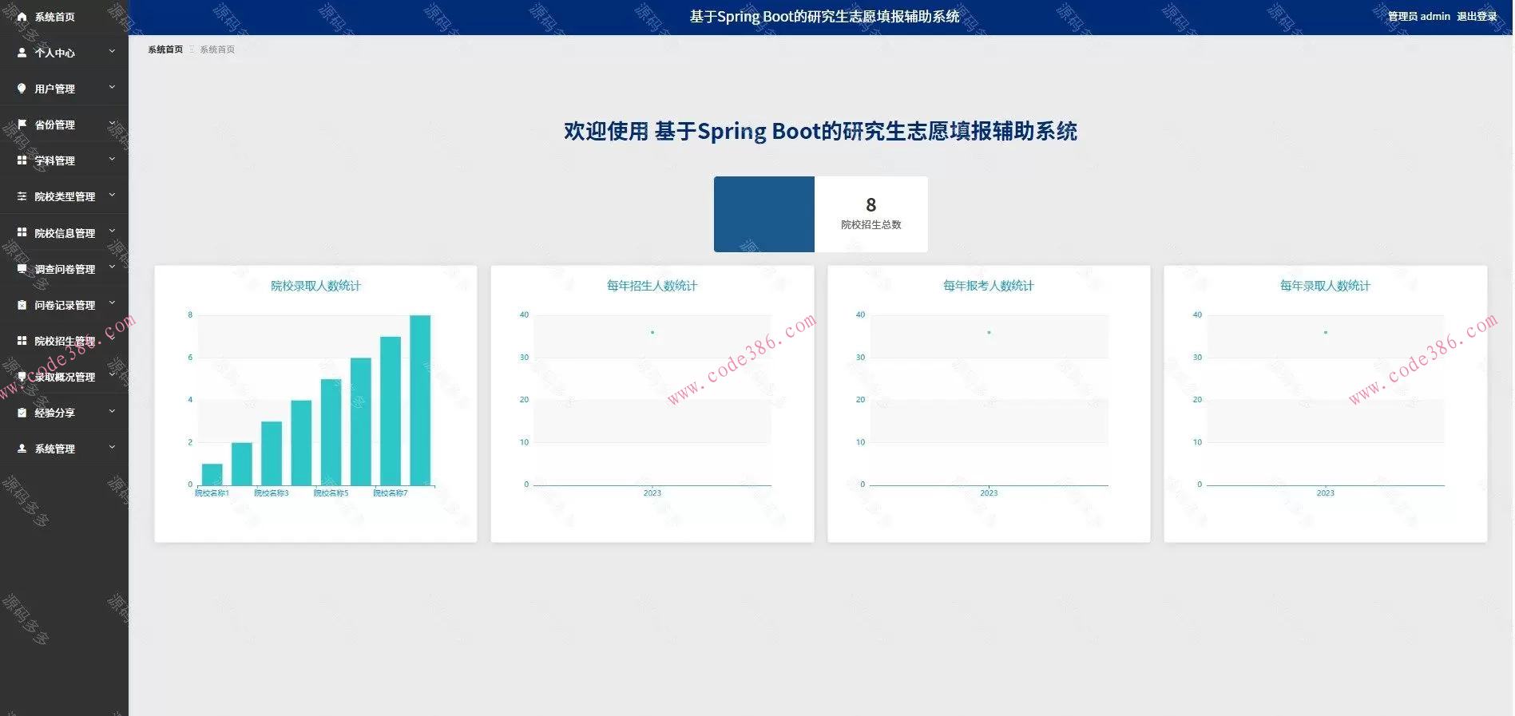Click the home icon beside sidebar 系统首页
The image size is (1515, 716).
pos(22,17)
